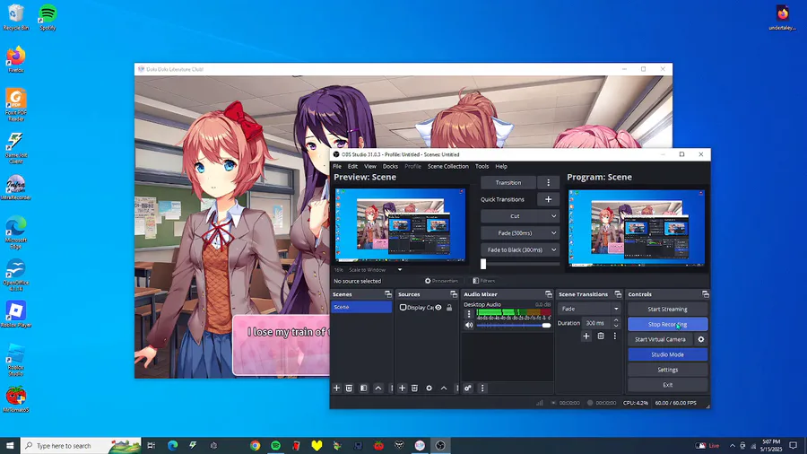Image resolution: width=807 pixels, height=454 pixels.
Task: Mute Desktop Audio with speaker icon
Action: pos(469,326)
